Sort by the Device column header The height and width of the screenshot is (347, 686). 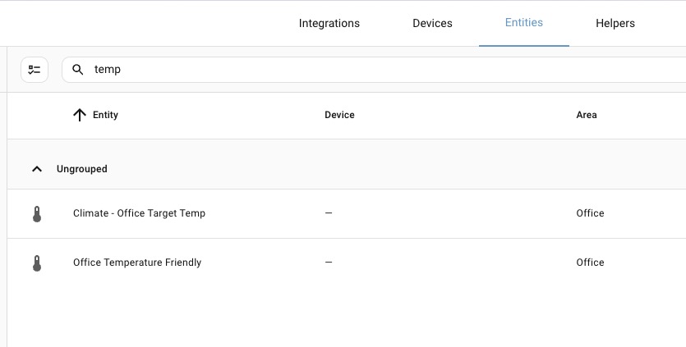click(x=339, y=115)
